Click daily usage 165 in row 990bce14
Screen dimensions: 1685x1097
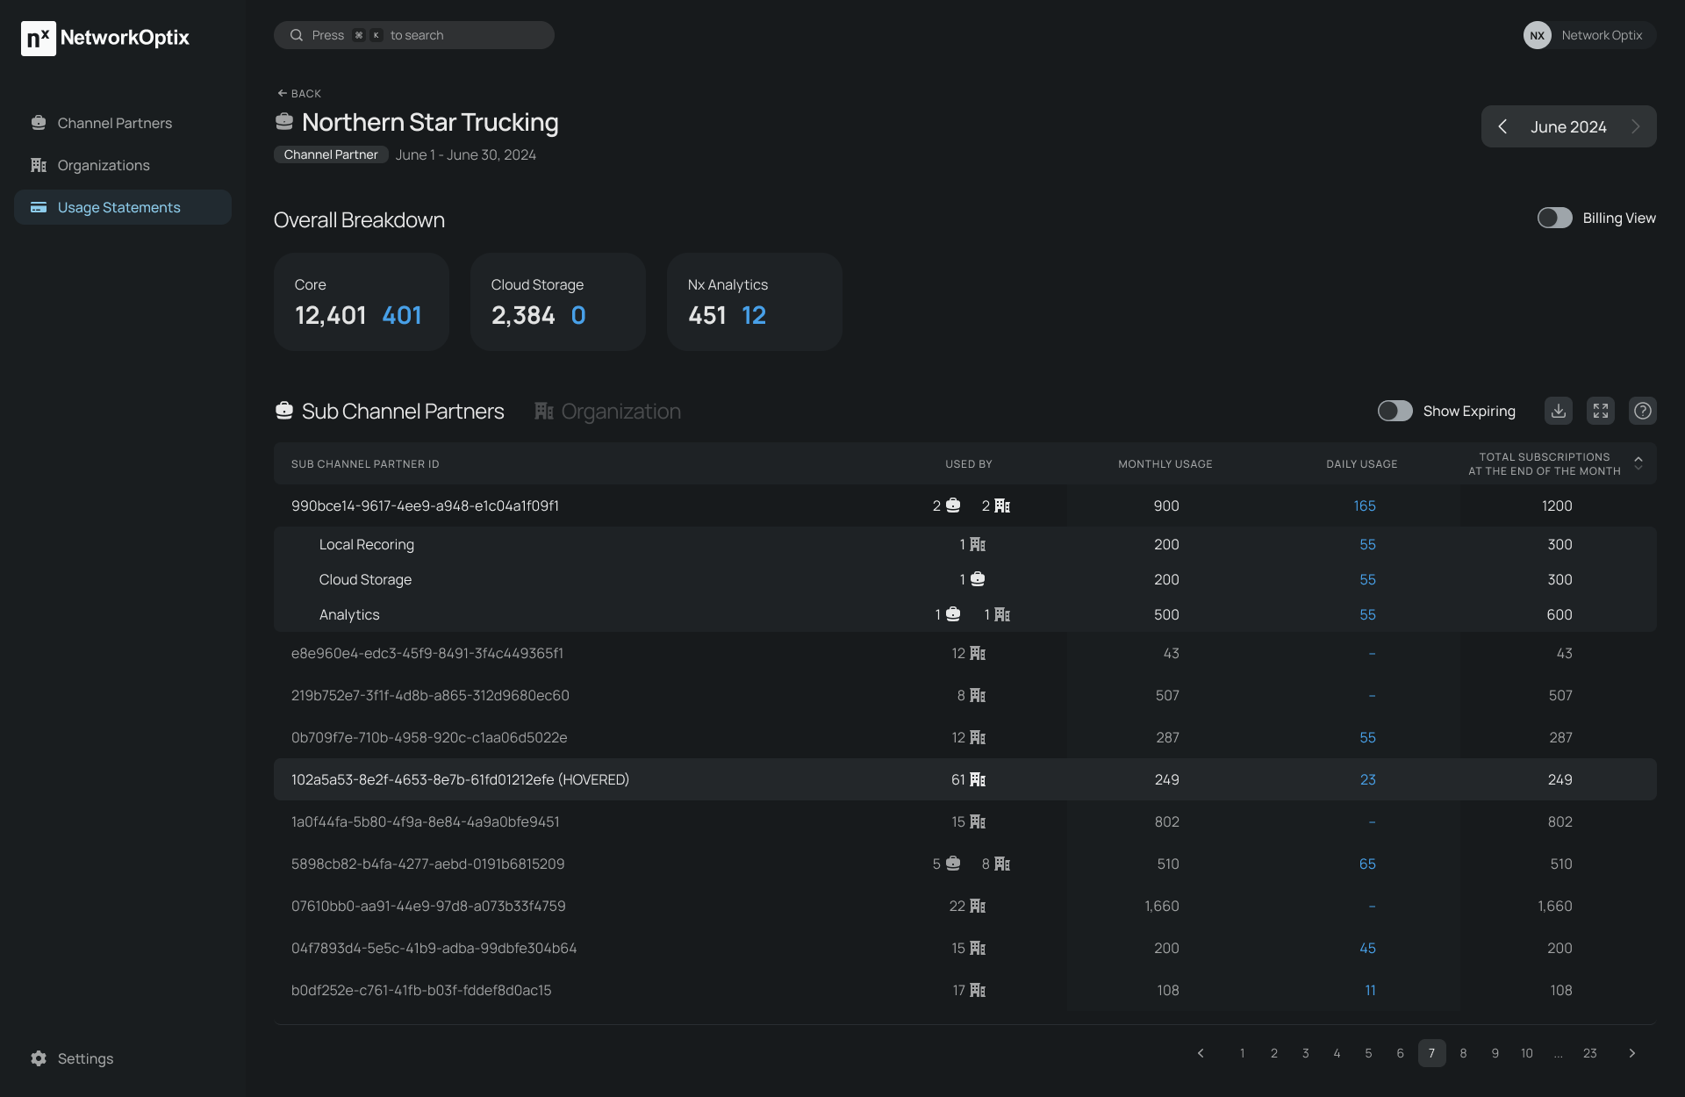coord(1365,505)
